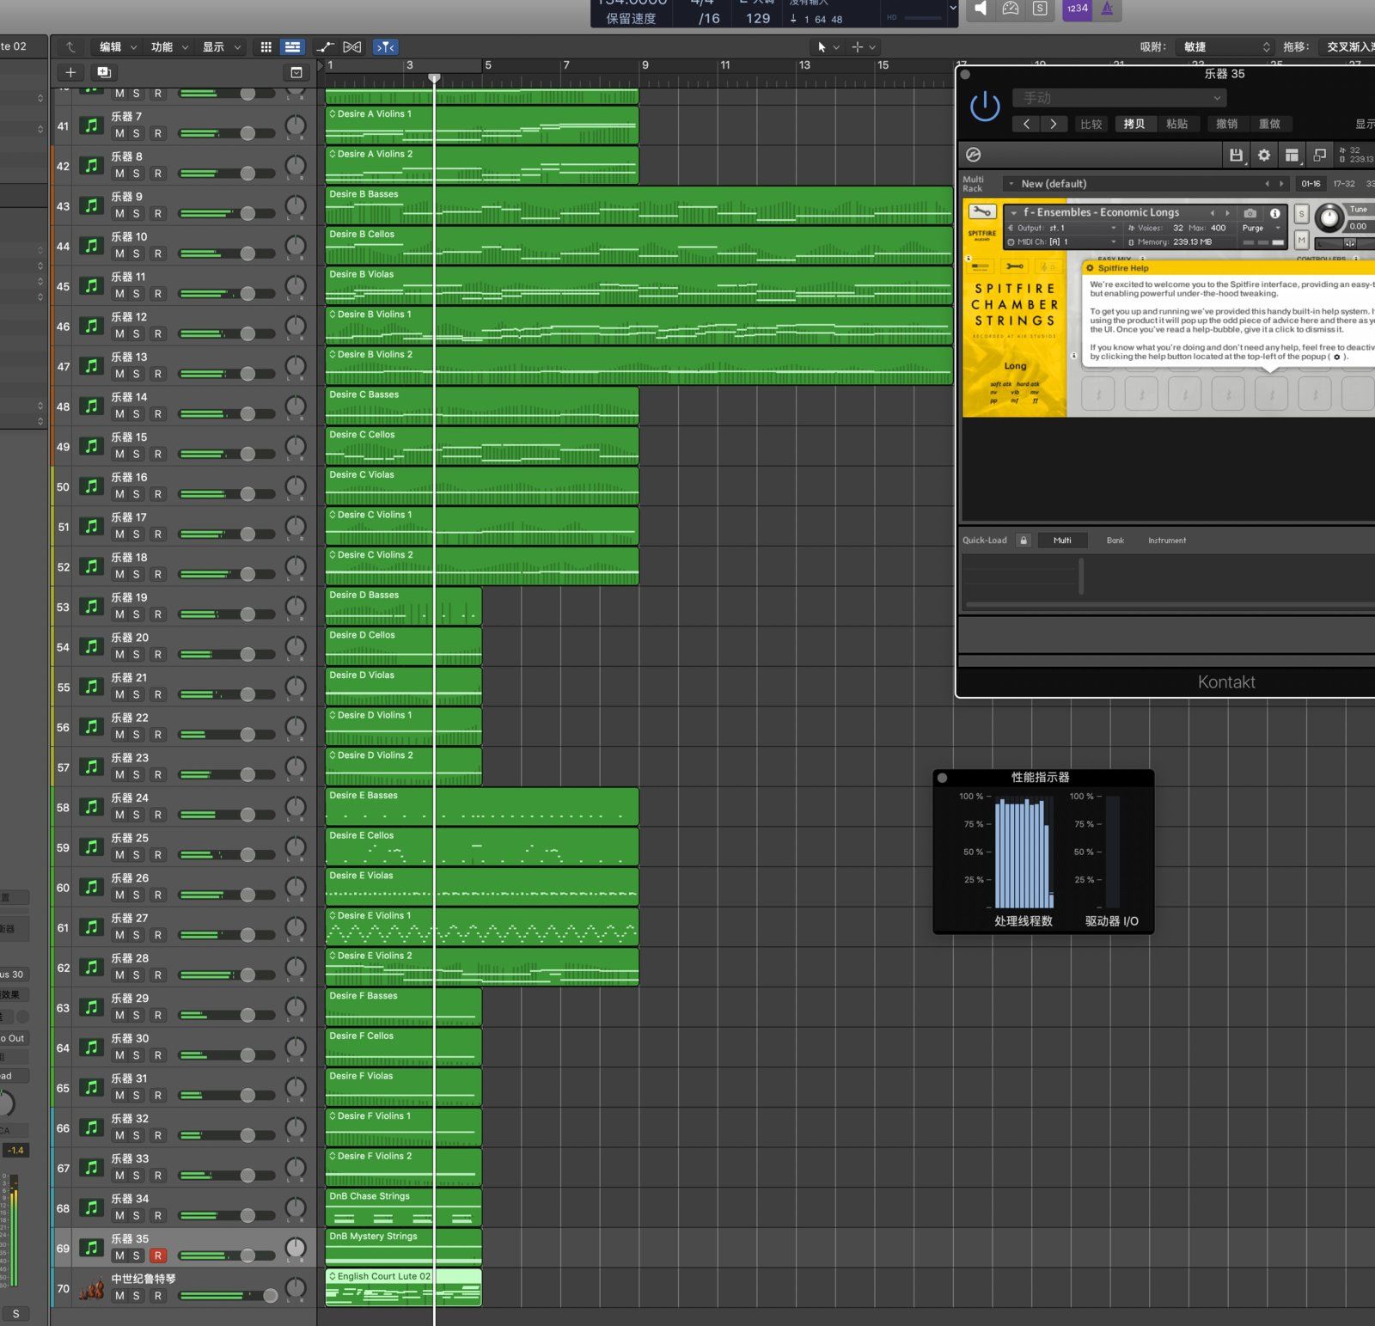This screenshot has width=1375, height=1326.
Task: Mute track 乐器 10
Action: (119, 254)
